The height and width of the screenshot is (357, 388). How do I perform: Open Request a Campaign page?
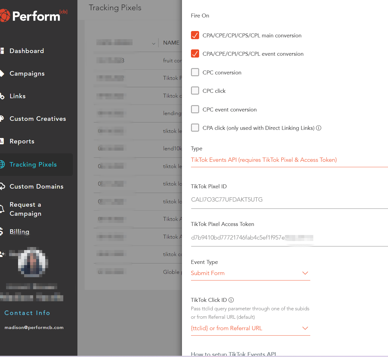point(25,209)
